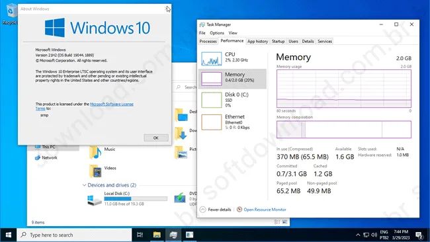Switch Explorer to large icons view
Image resolution: width=430 pixels, height=242 pixels.
(284, 222)
